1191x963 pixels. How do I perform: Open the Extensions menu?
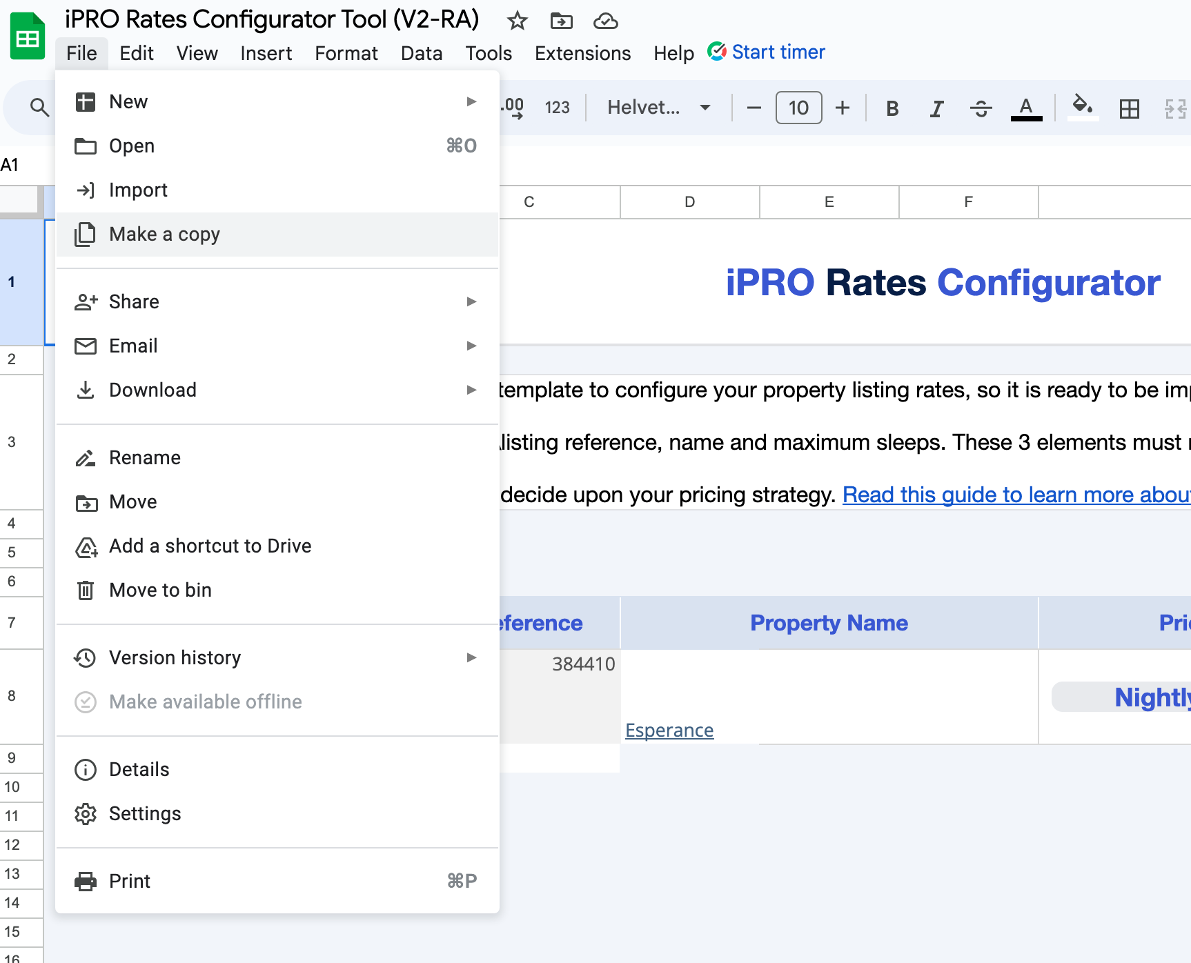(x=582, y=53)
